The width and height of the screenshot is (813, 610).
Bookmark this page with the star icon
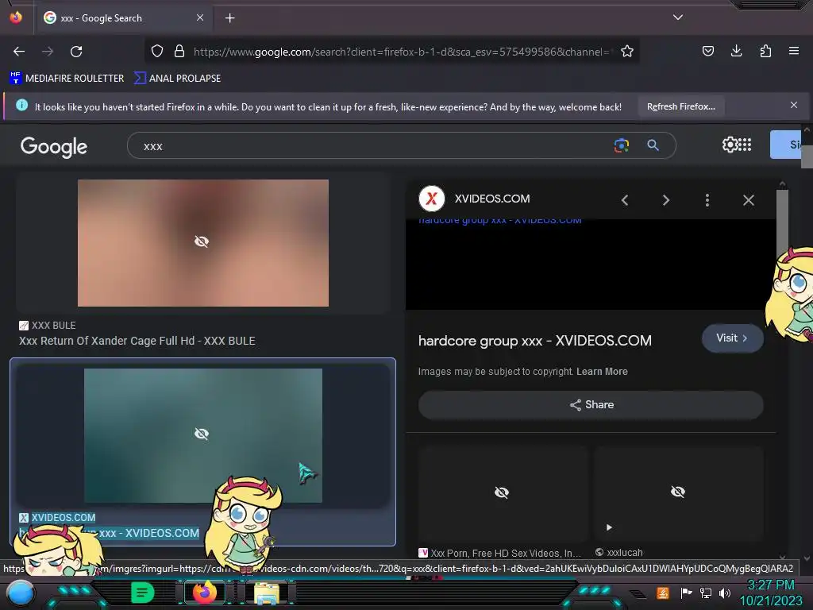point(627,51)
